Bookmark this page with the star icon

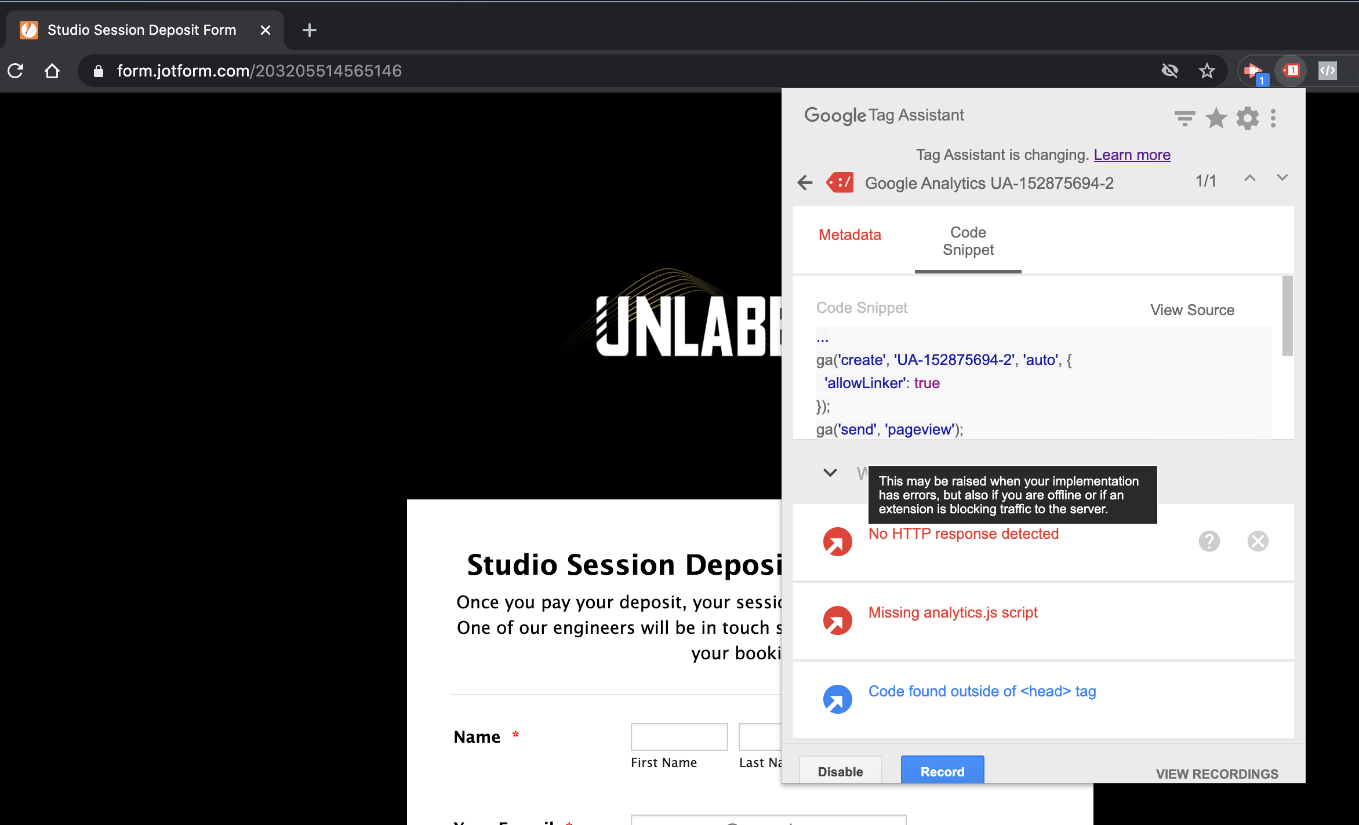click(1207, 71)
